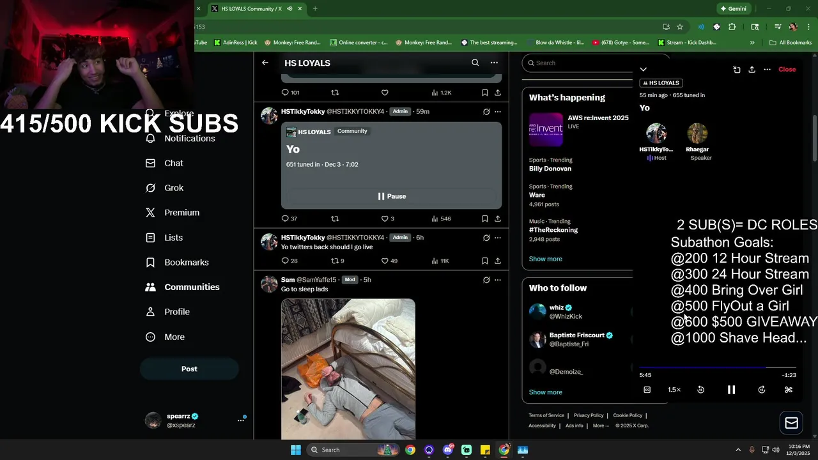Open more options on the 6h HSTikkyTokky post
This screenshot has height=460, width=818.
coord(498,238)
